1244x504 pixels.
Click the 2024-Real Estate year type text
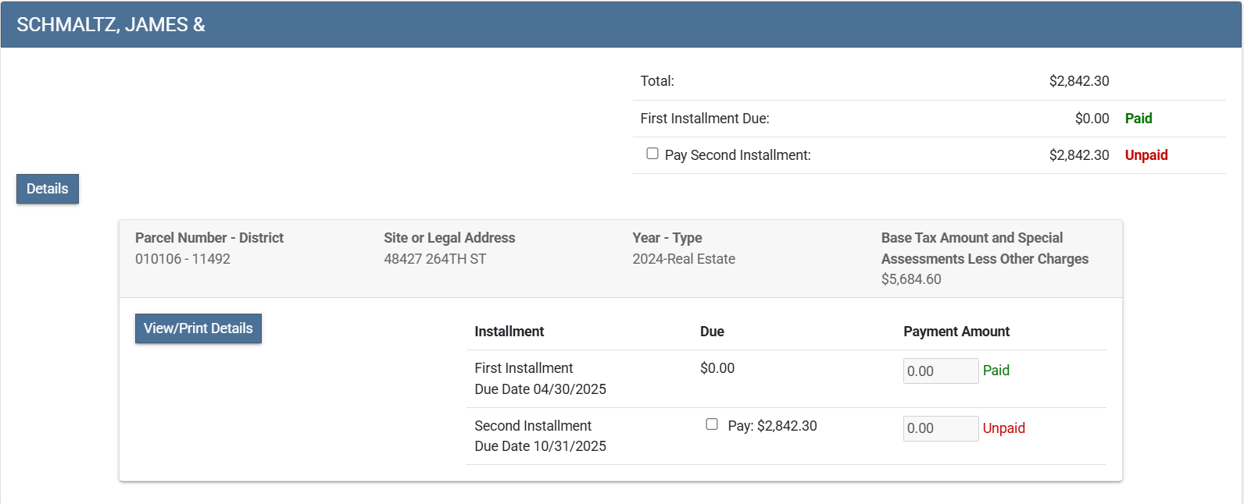(x=684, y=259)
